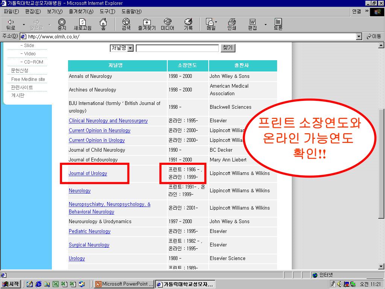This screenshot has width=385, height=289.
Task: Expand the toolbar chevron next to 연결
Action: tap(367, 11)
